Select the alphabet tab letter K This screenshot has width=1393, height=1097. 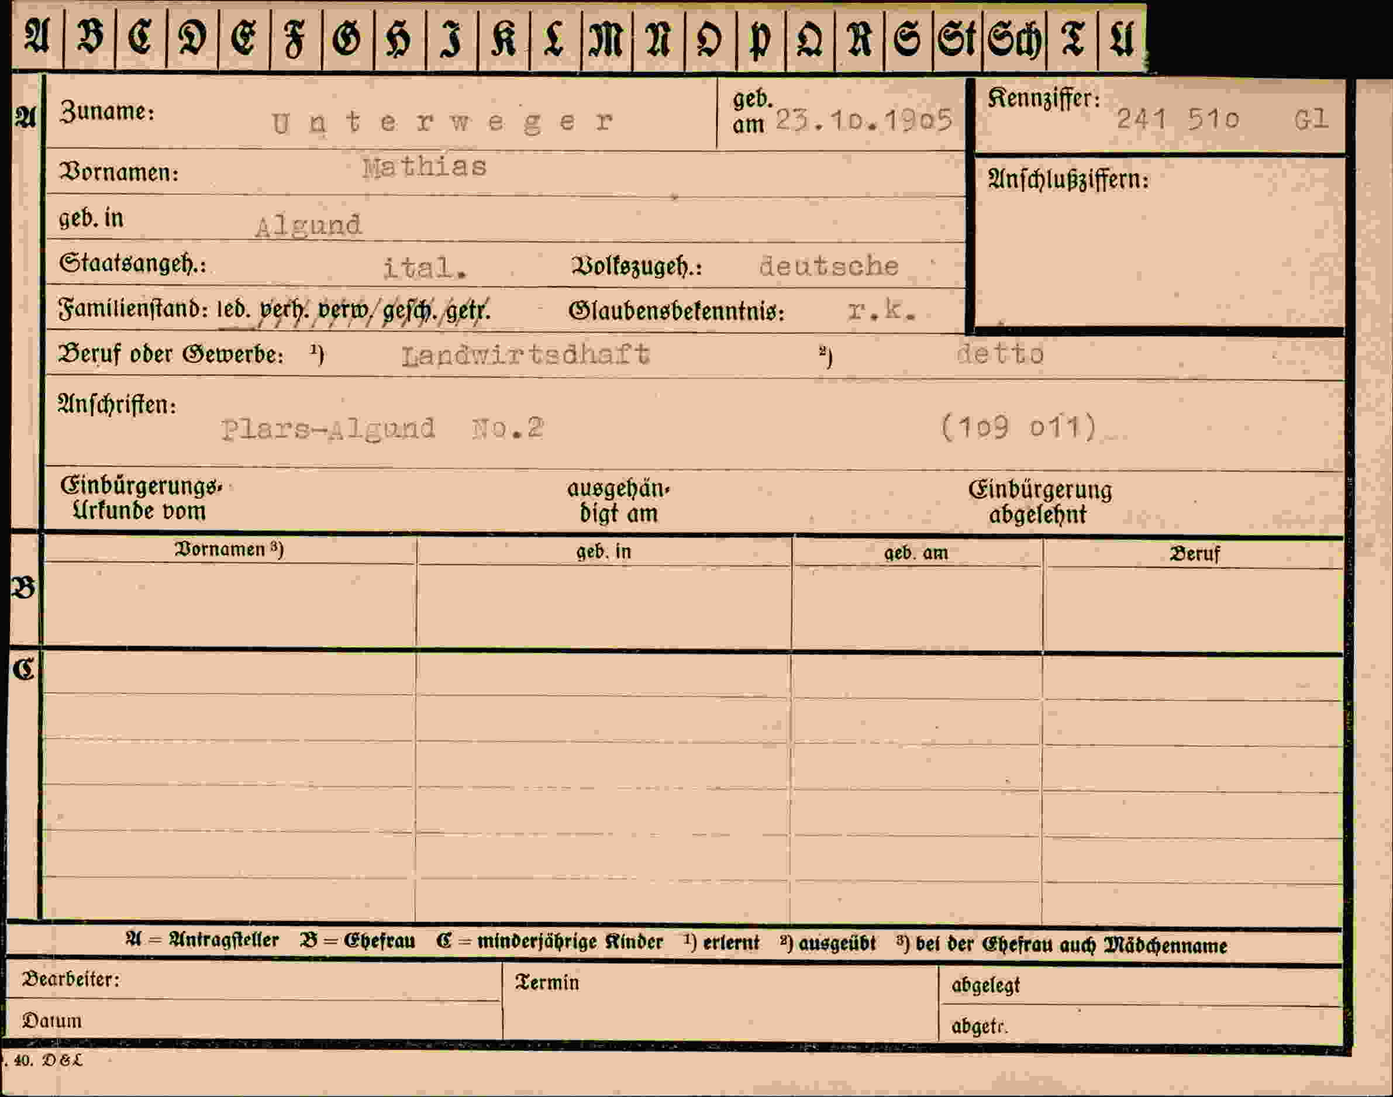click(504, 38)
